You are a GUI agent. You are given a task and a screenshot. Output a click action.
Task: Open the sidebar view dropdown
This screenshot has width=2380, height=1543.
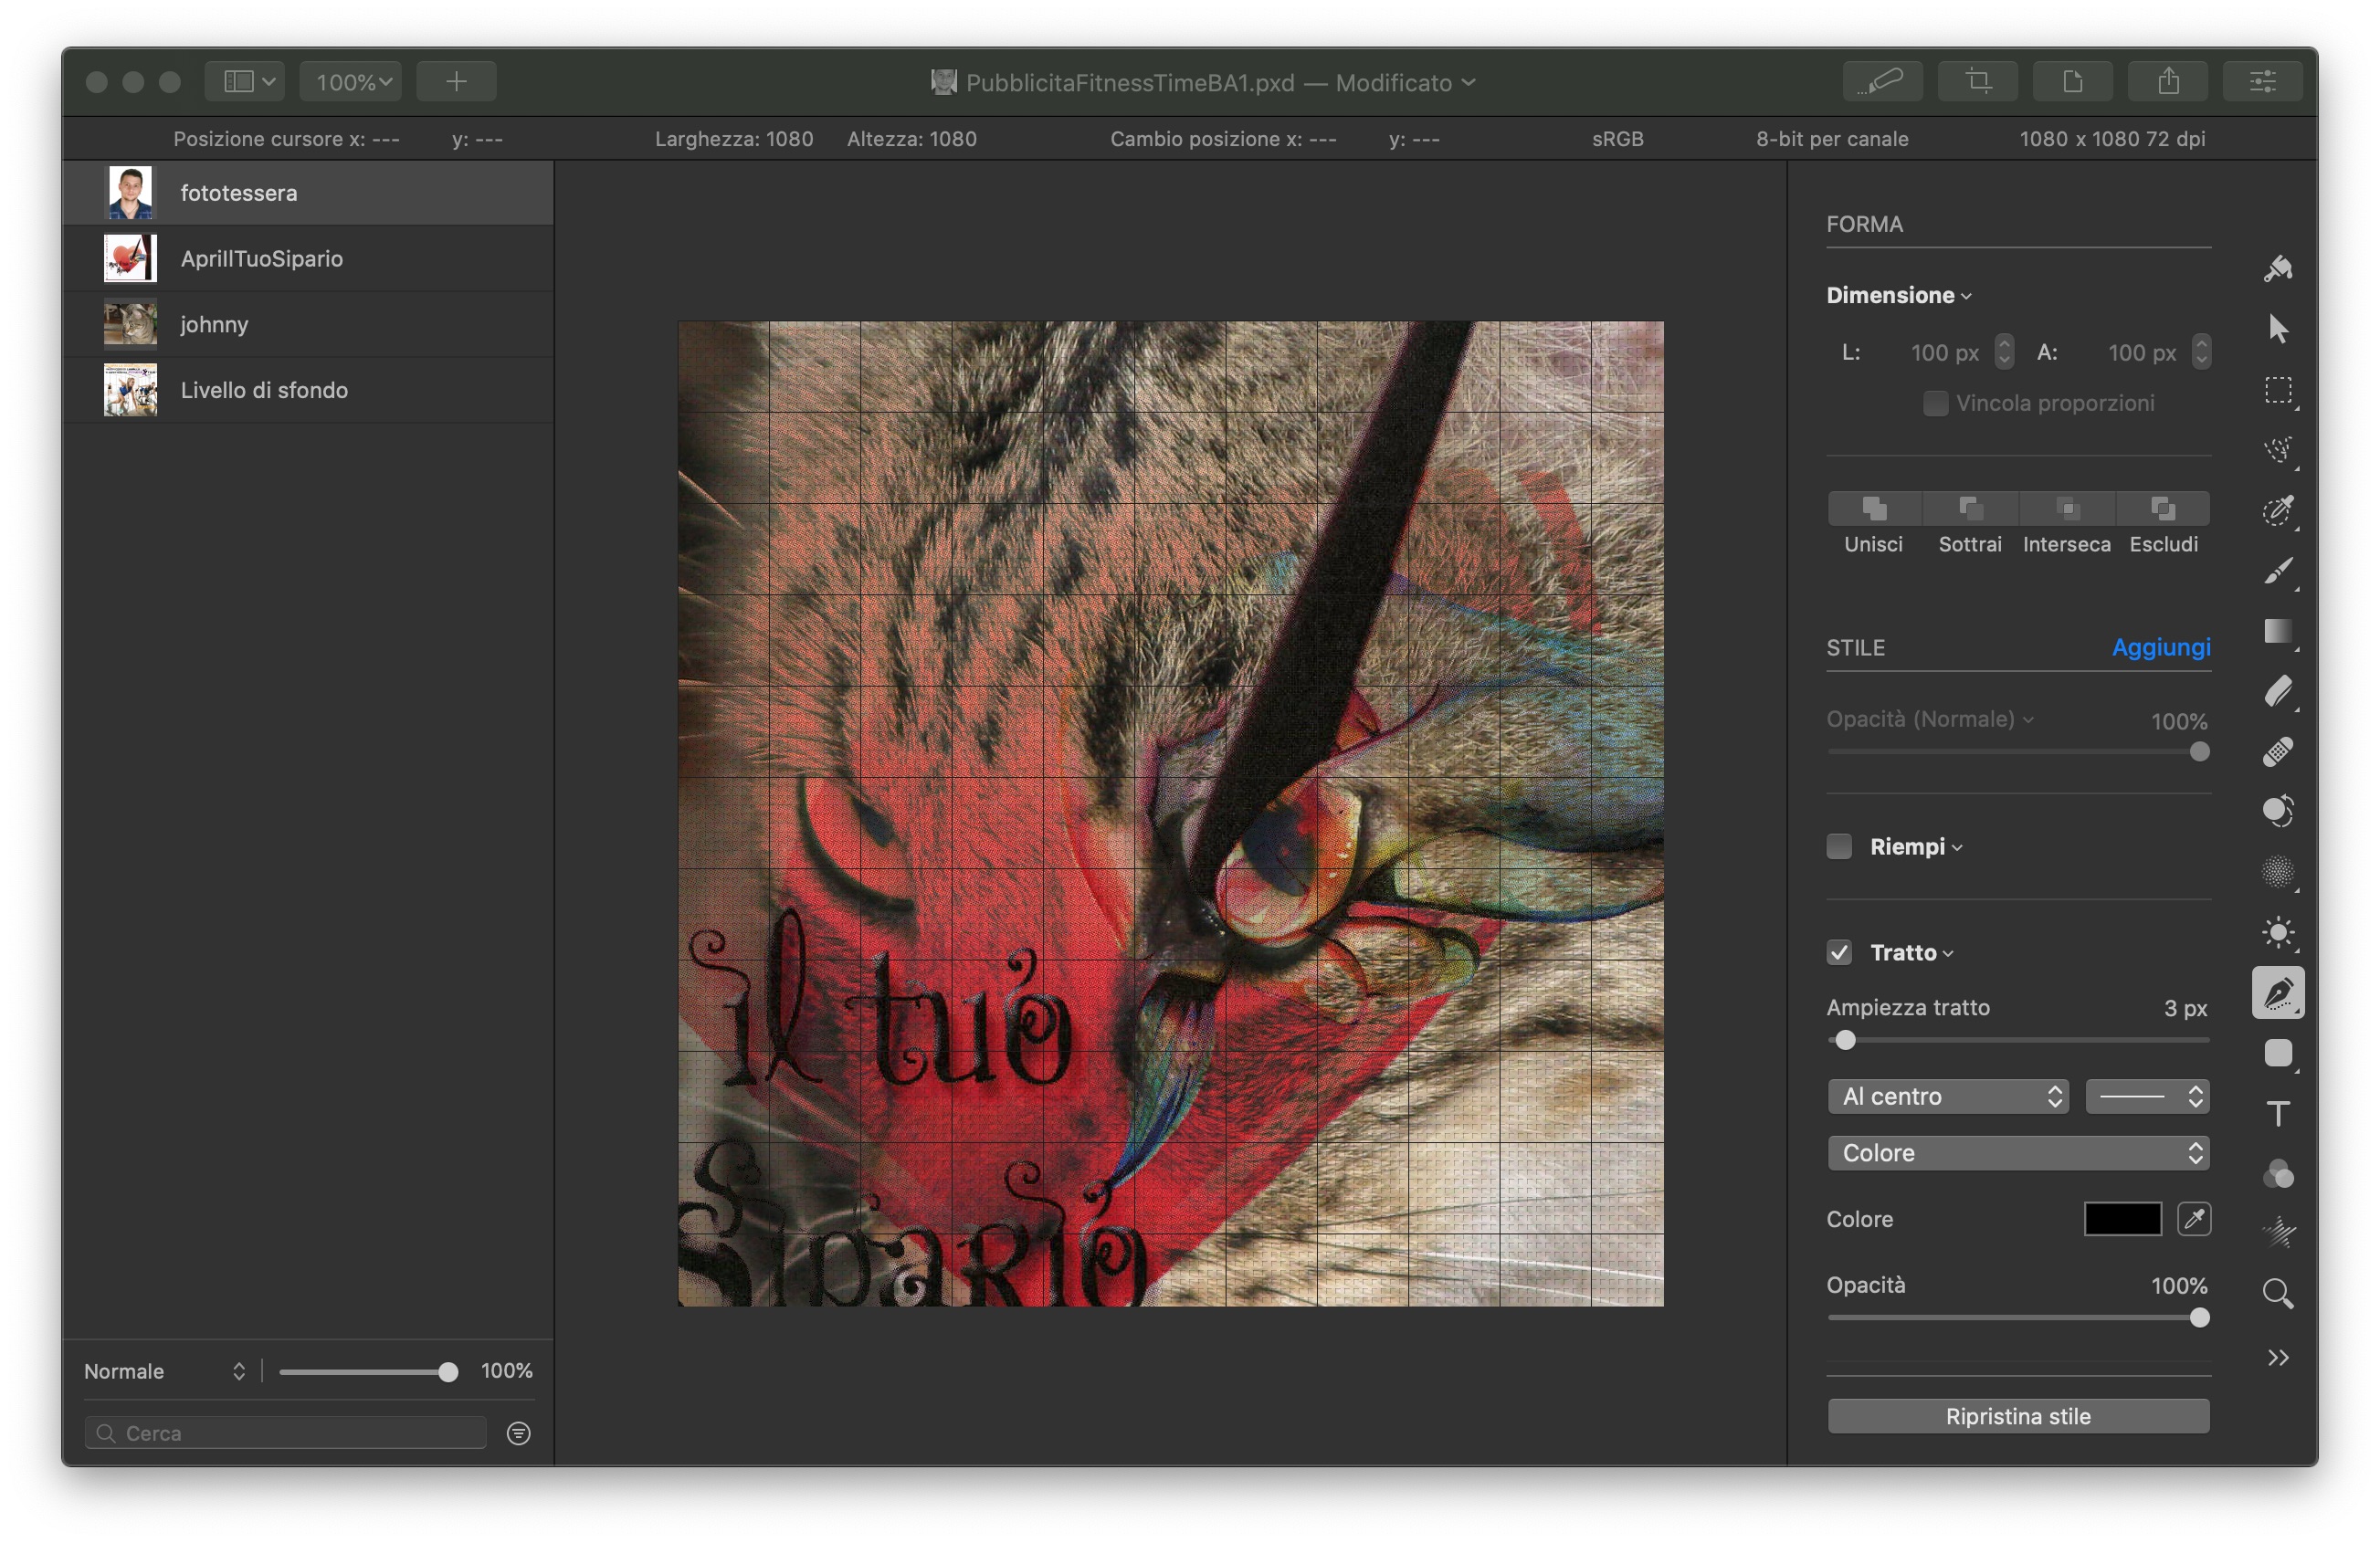pyautogui.click(x=245, y=81)
